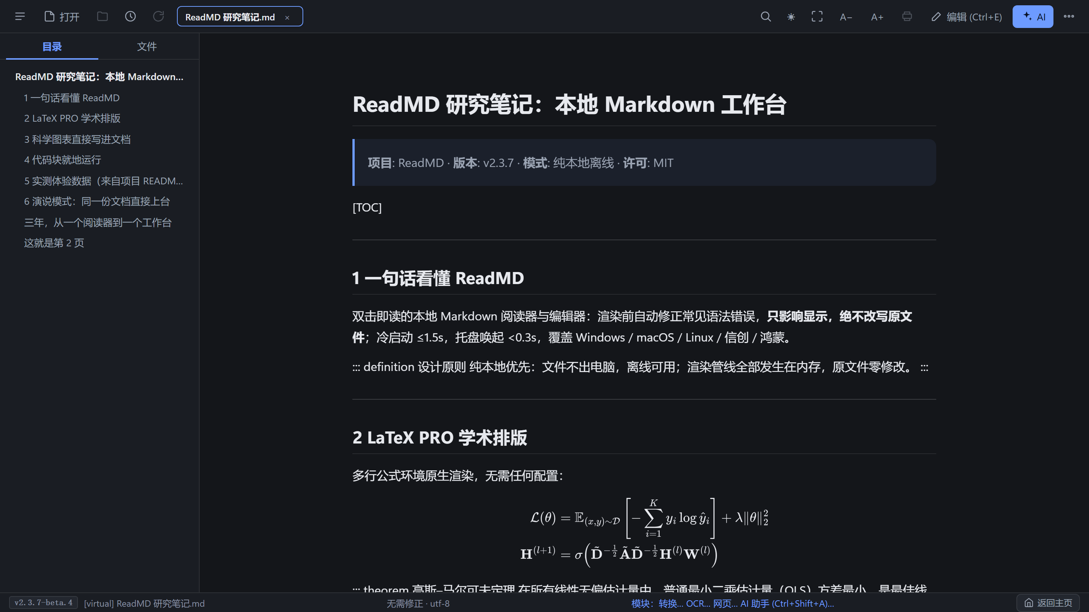Viewport: 1089px width, 612px height.
Task: Jump to 1 一句话看懂 ReadMD in outline
Action: click(72, 98)
